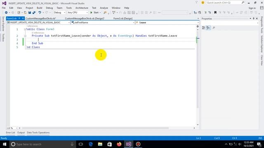The height and width of the screenshot is (148, 264).
Task: Open Property Pages wrench icon
Action: pos(214,28)
